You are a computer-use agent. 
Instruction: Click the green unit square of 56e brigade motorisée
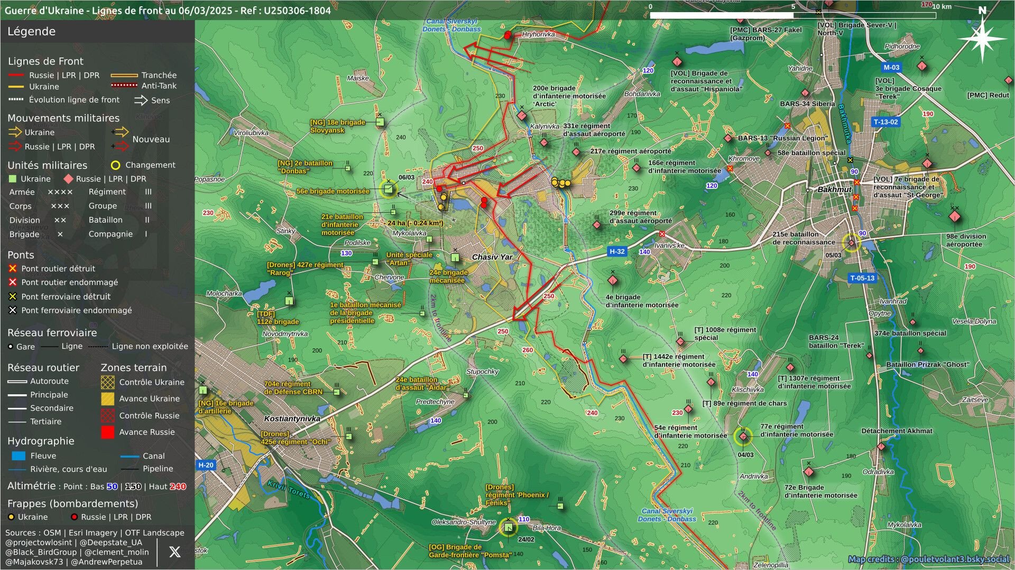[389, 189]
